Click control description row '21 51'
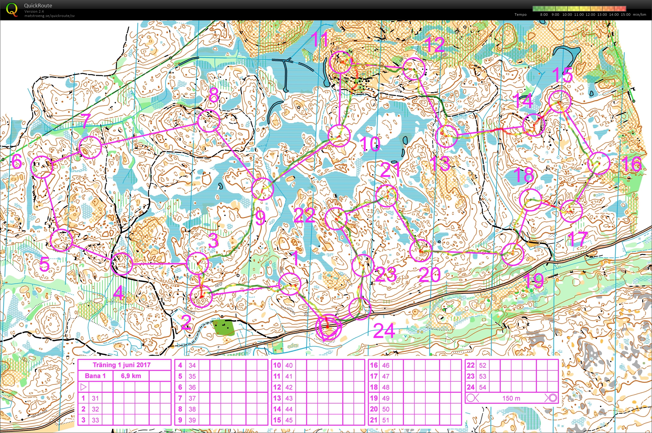This screenshot has width=652, height=433. point(415,420)
